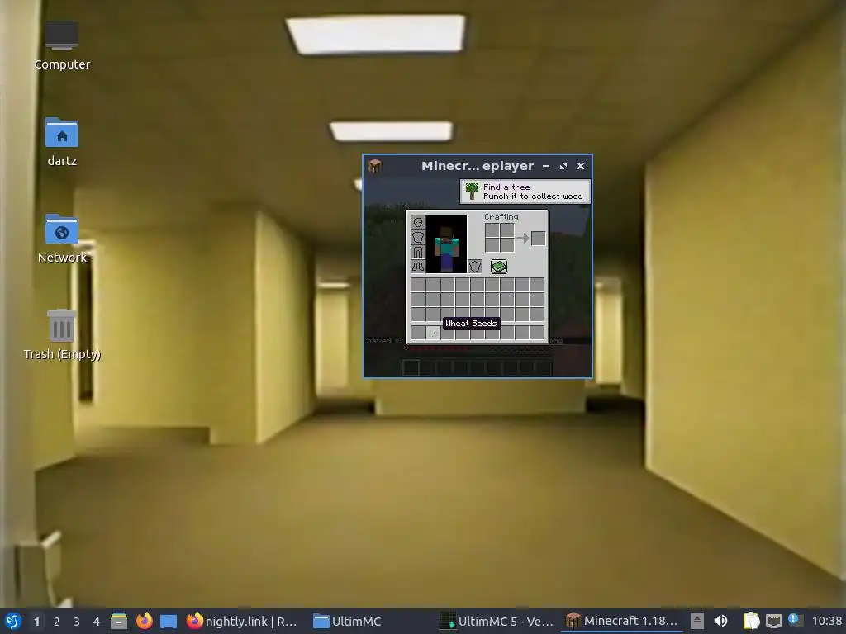Open the system start menu icon
Screen dimensions: 846x634
point(13,621)
